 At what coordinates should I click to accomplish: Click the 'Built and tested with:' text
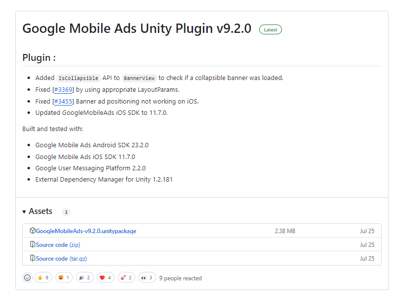pos(53,129)
